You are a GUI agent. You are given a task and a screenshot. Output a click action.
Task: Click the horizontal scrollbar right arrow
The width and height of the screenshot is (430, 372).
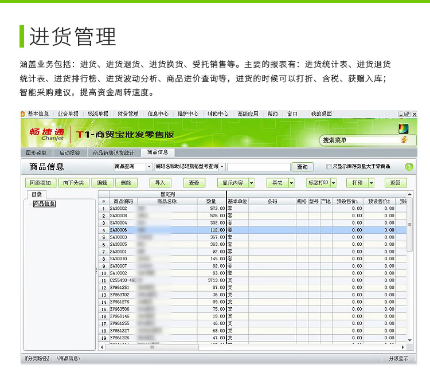click(x=402, y=347)
